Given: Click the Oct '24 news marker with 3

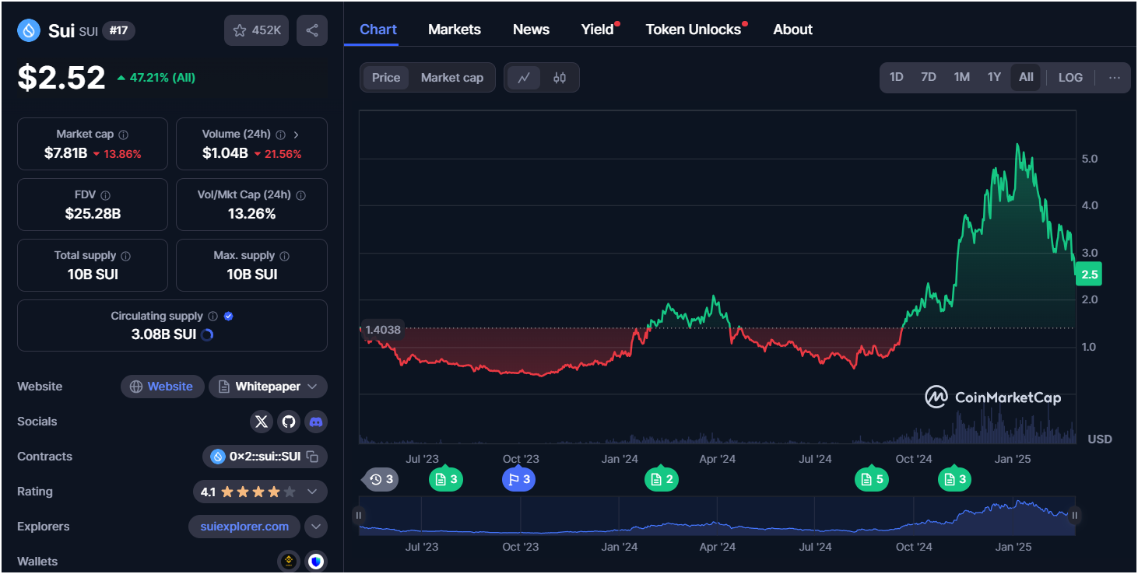Looking at the screenshot, I should pyautogui.click(x=954, y=479).
